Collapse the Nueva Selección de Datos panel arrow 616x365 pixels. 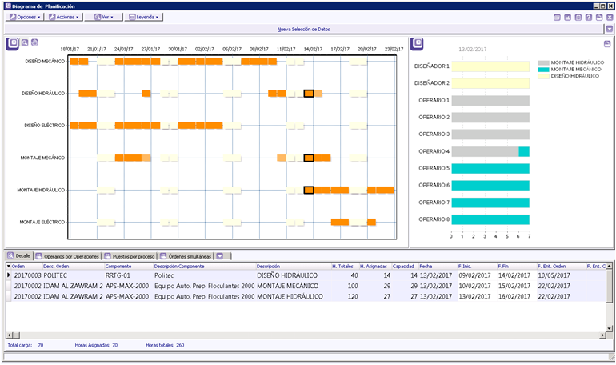(609, 29)
